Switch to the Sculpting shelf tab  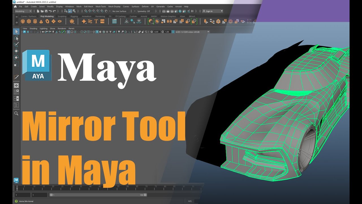click(x=62, y=16)
